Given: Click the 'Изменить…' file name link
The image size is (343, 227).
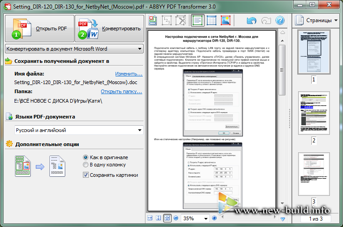Looking at the screenshot, I should coord(129,74).
